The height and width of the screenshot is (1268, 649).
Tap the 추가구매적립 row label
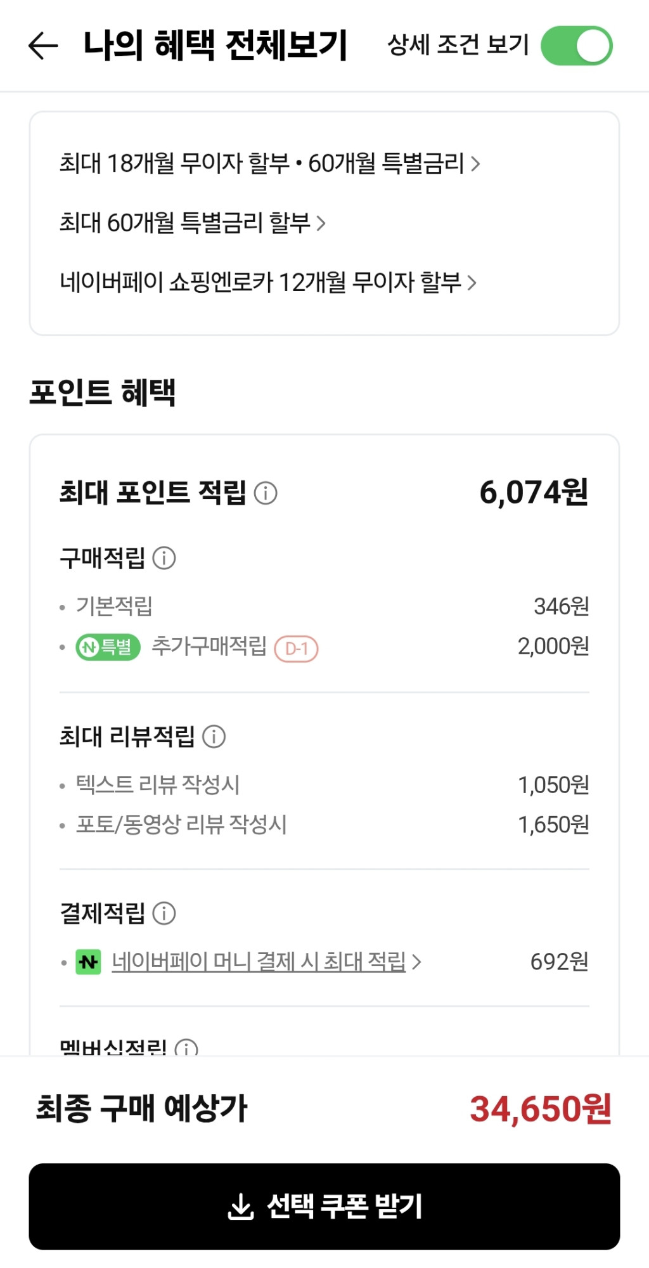point(209,647)
